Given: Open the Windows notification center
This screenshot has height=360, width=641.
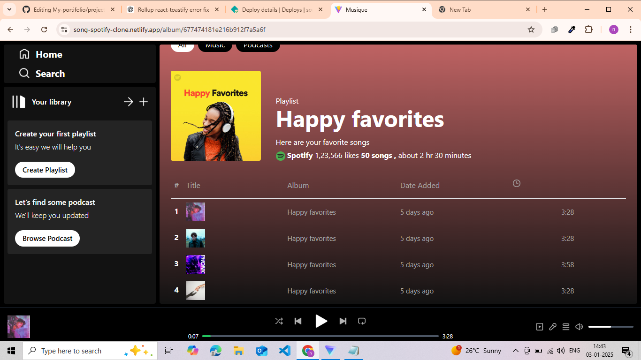Looking at the screenshot, I should 626,351.
